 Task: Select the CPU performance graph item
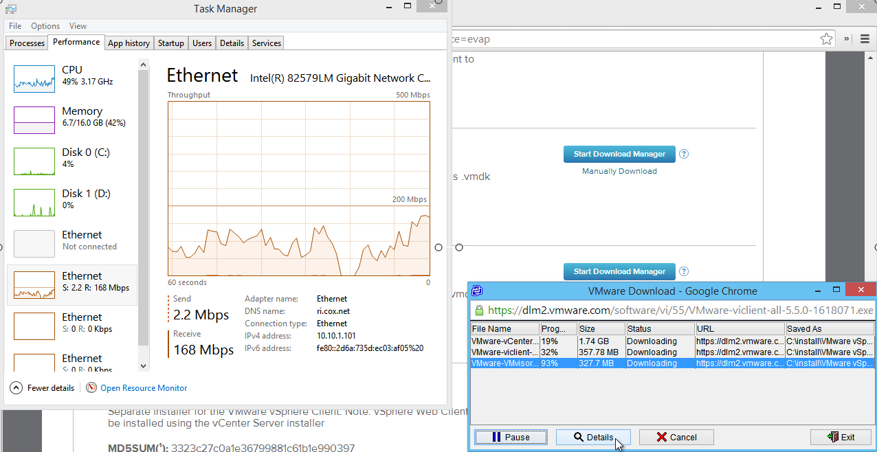pyautogui.click(x=72, y=78)
